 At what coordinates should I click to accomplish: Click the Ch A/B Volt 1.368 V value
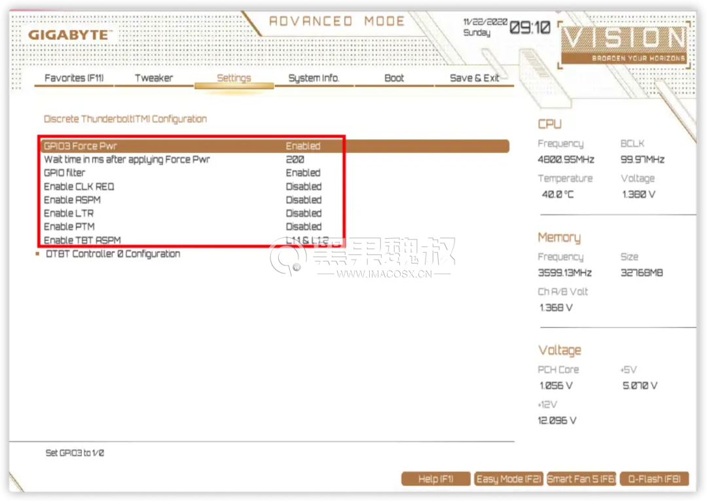click(556, 307)
